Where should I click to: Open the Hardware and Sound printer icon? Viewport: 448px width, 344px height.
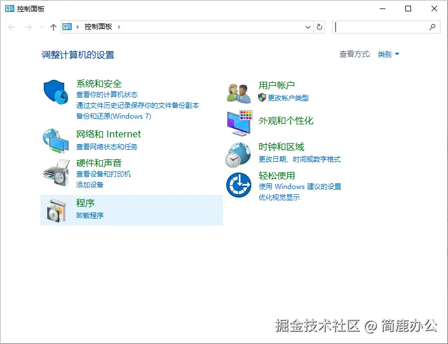[56, 173]
